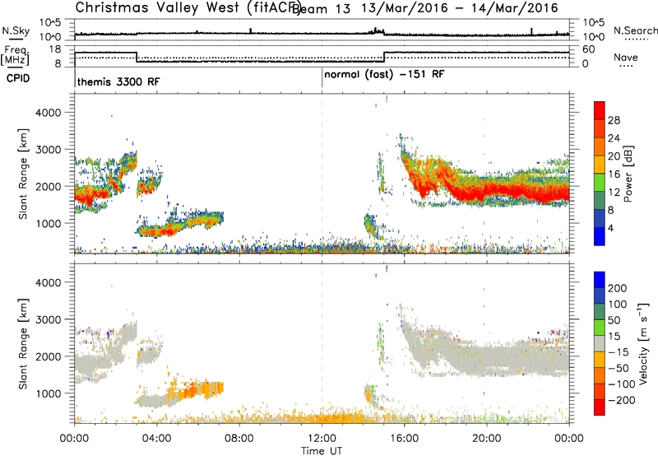The height and width of the screenshot is (456, 658).
Task: Click the '-15' label on Velocity colorbar
Action: point(618,352)
